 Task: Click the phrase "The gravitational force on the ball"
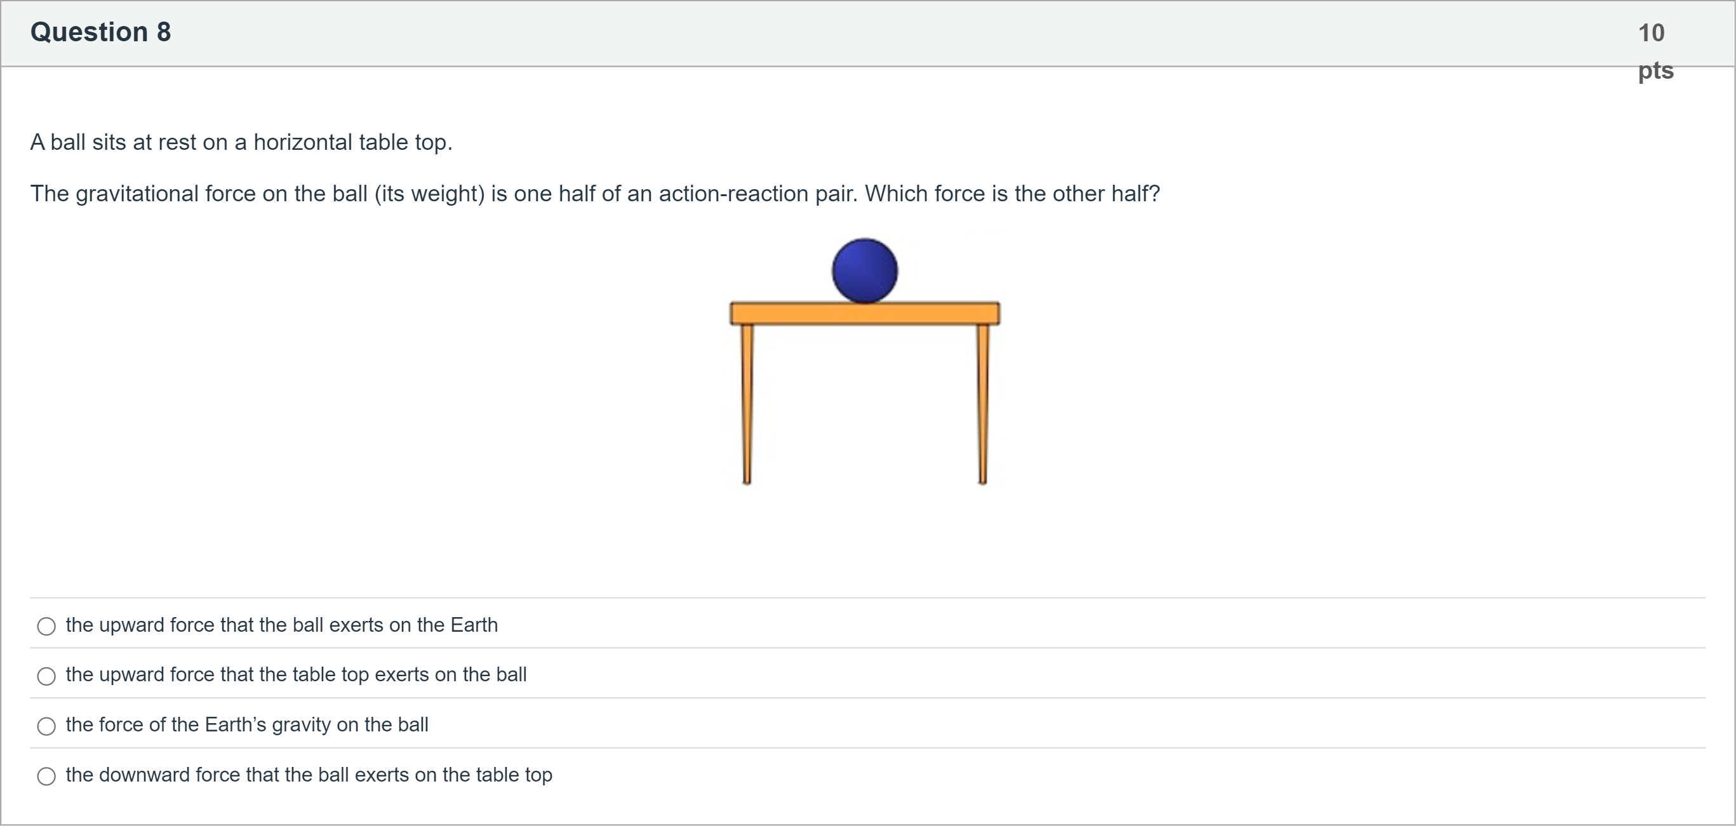199,194
